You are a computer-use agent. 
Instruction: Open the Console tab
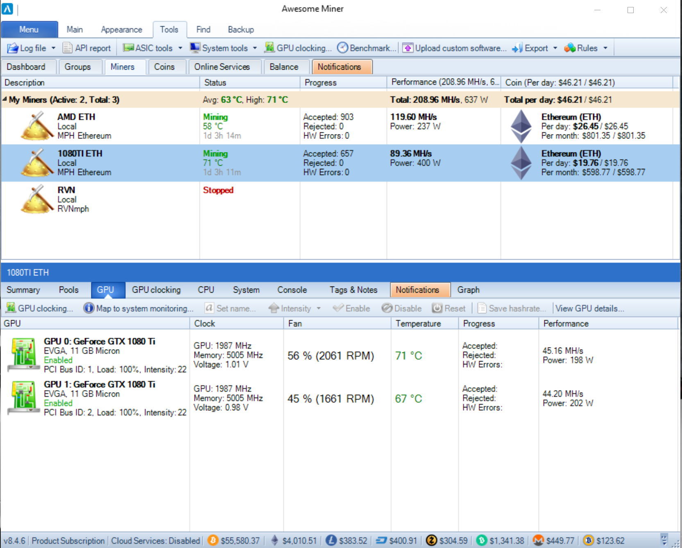292,290
